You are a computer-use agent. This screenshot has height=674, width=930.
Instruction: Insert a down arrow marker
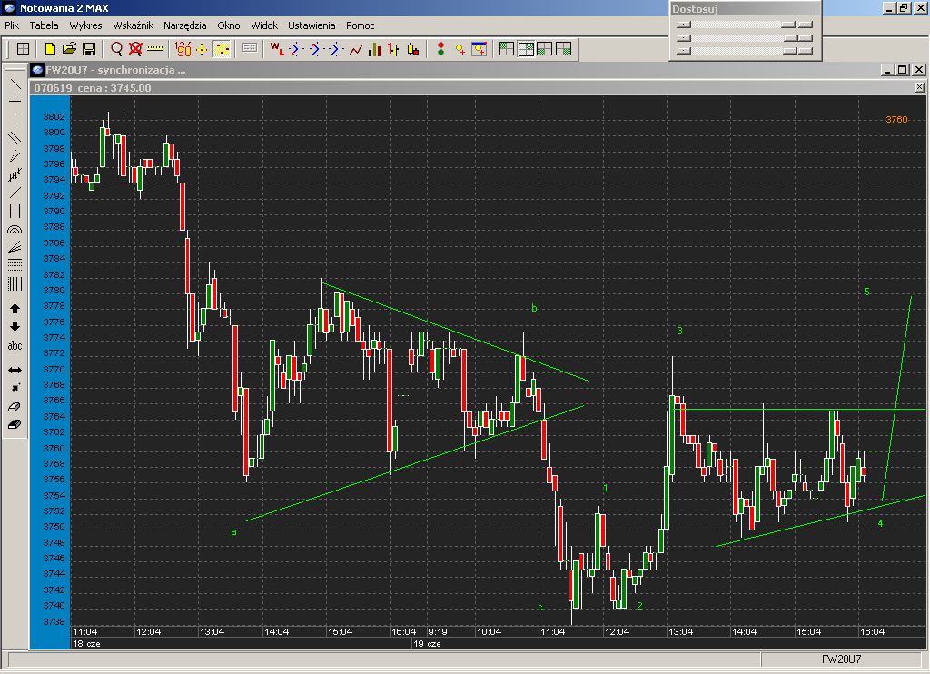click(15, 327)
